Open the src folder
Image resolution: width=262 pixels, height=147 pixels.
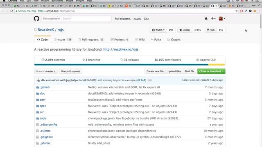coord(42,112)
